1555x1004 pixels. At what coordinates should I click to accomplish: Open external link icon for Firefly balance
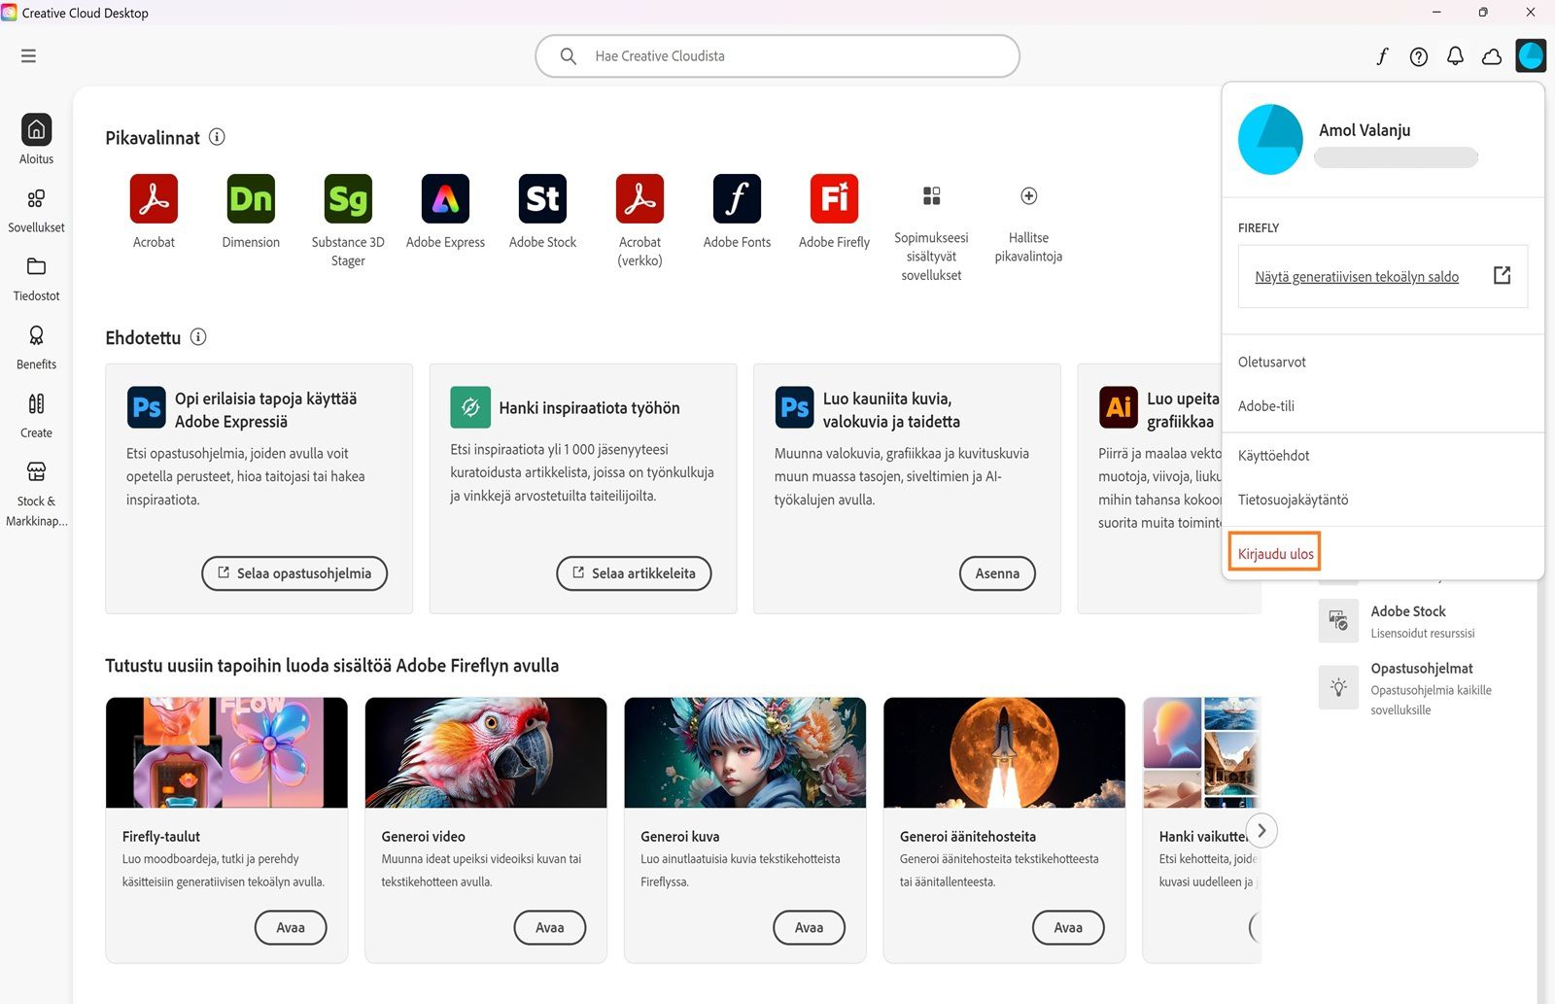click(x=1502, y=276)
